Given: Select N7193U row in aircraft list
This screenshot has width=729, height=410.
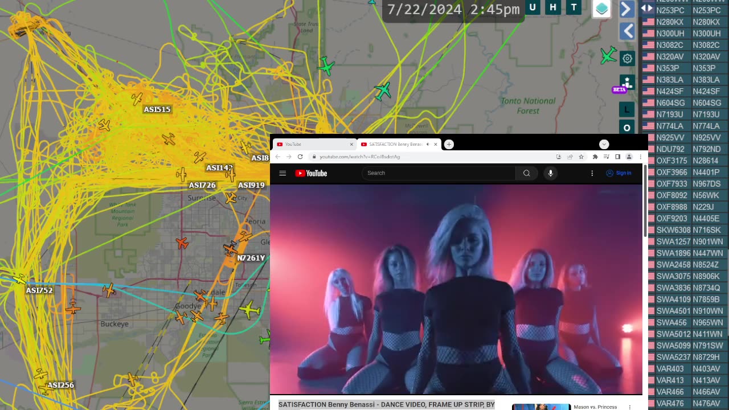Looking at the screenshot, I should pyautogui.click(x=685, y=114).
